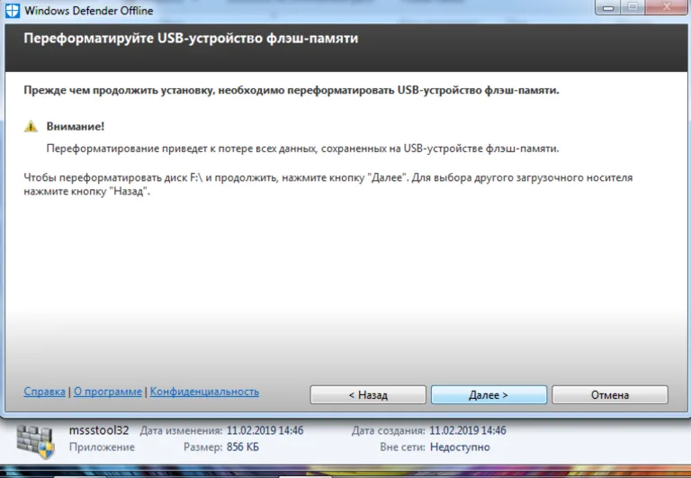Minimize the Windows Defender Offline window
Viewport: 691px width, 478px height.
[x=608, y=7]
